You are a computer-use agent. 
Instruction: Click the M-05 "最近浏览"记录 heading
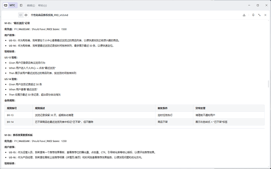point(17,23)
